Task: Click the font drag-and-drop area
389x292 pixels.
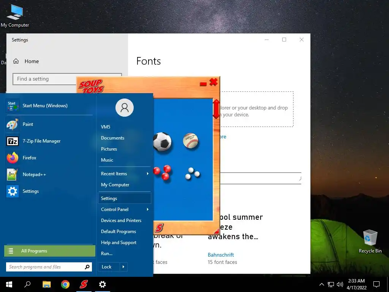Action: pyautogui.click(x=256, y=109)
